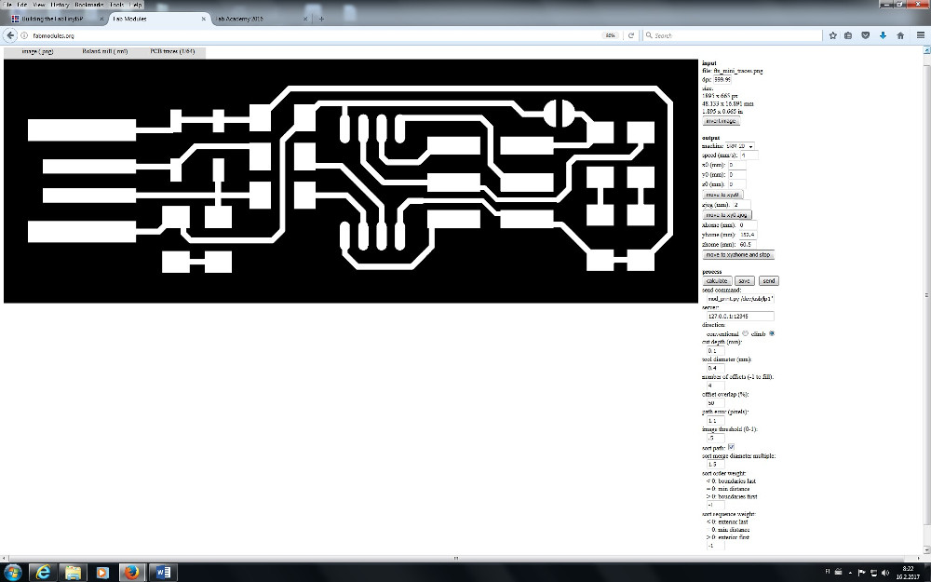Click the calculate button
The height and width of the screenshot is (582, 931).
(717, 281)
